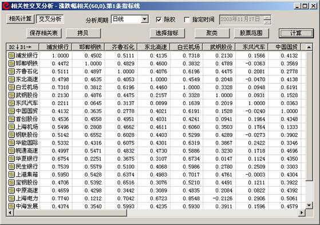Click the S icon beside 宝钢股份 row
This screenshot has height=225, width=320.
click(11, 182)
